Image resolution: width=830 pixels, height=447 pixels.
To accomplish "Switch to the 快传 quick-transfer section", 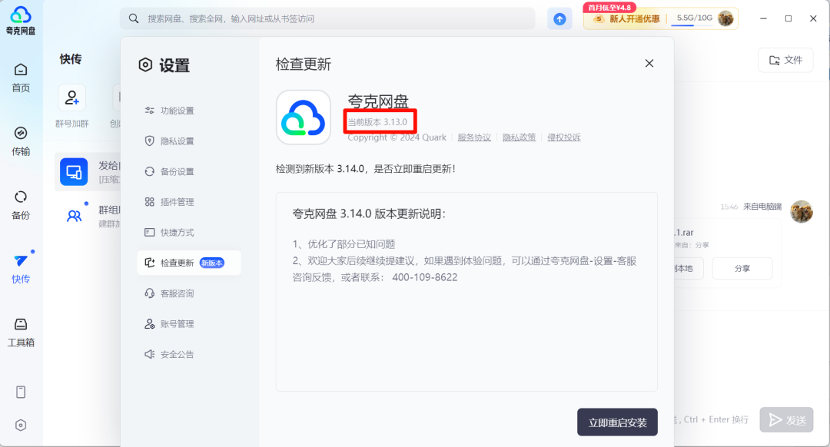I will point(21,267).
